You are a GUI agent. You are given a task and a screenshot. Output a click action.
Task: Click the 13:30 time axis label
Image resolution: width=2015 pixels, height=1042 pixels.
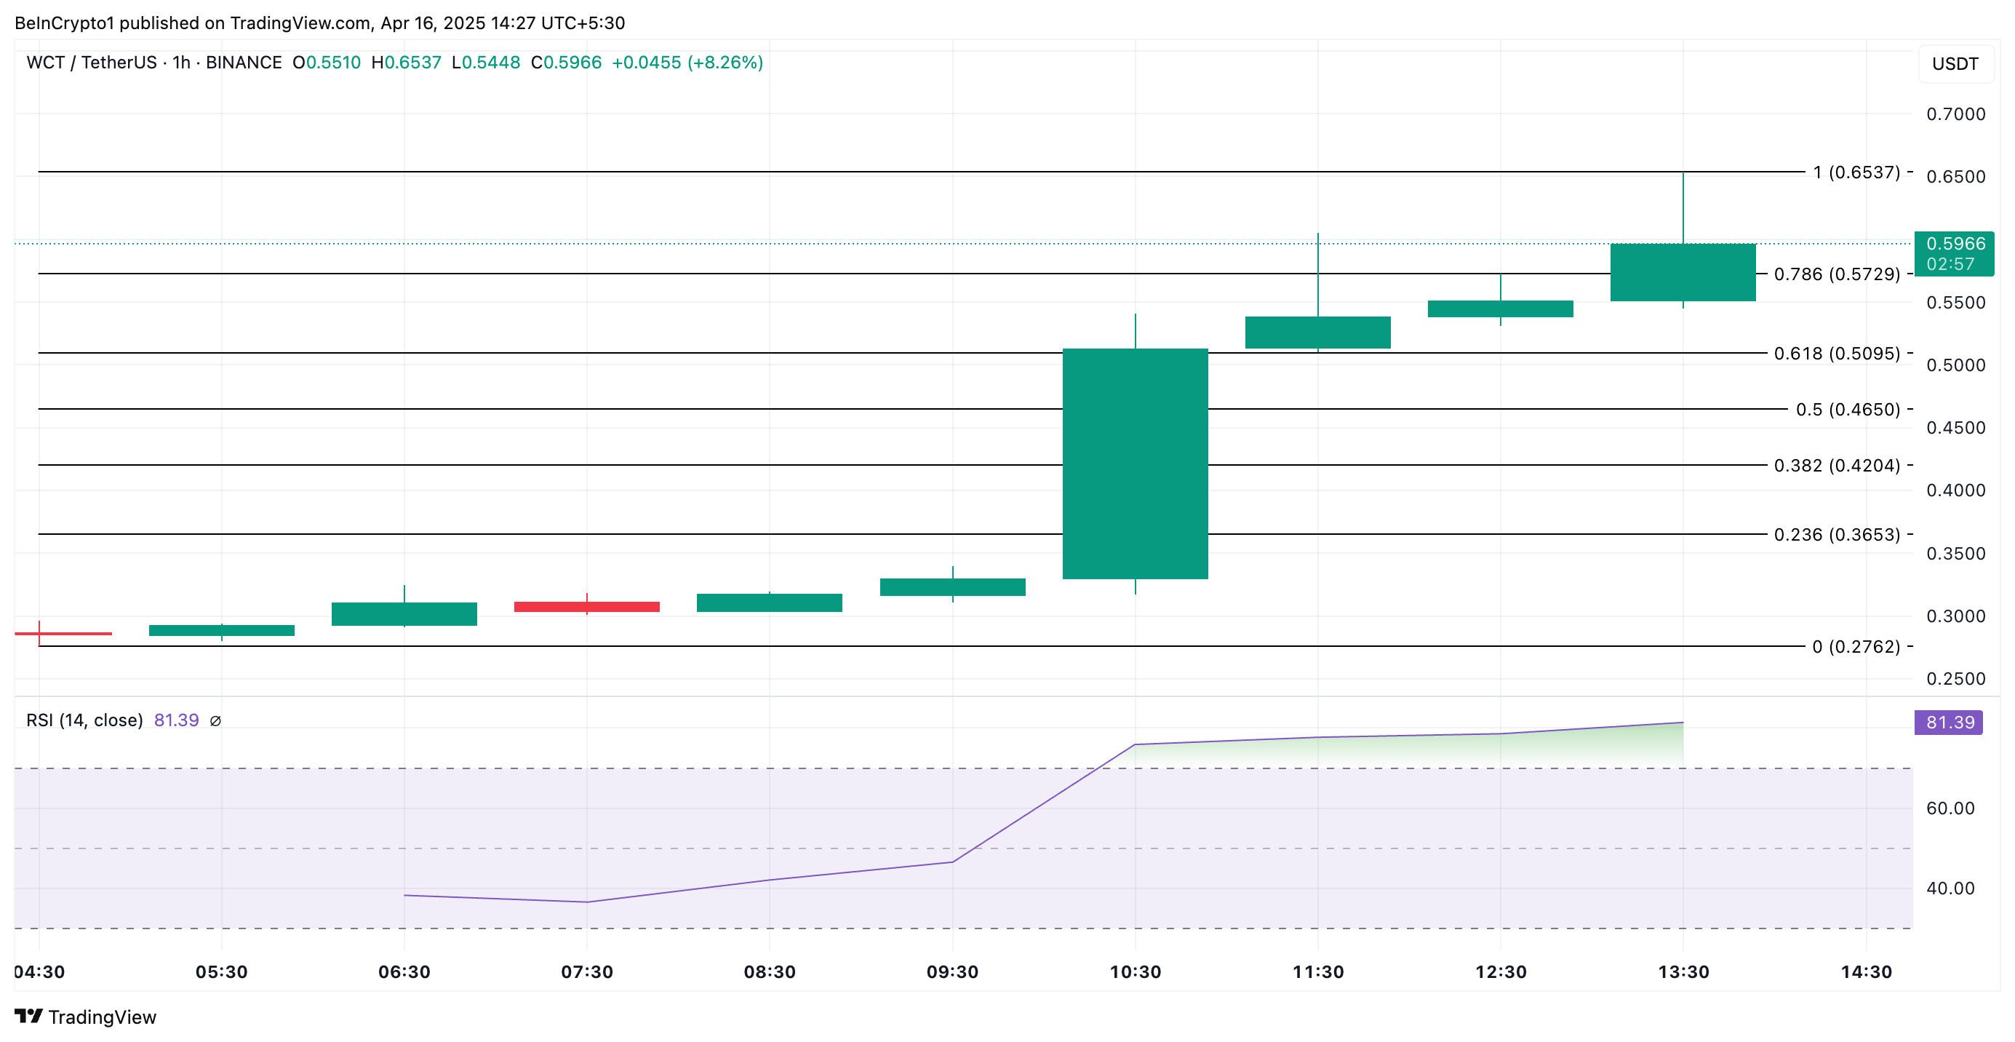click(1683, 971)
